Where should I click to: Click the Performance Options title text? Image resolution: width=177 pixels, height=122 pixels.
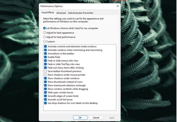click(x=51, y=6)
